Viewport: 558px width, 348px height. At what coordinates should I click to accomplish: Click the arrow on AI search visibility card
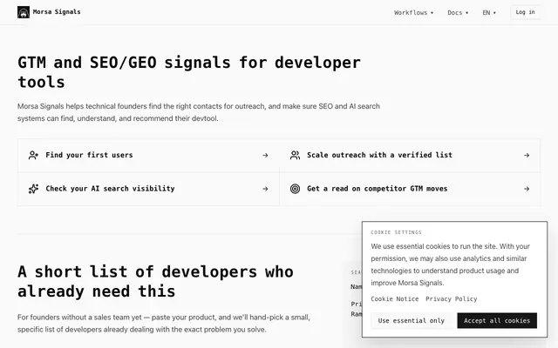pyautogui.click(x=265, y=189)
